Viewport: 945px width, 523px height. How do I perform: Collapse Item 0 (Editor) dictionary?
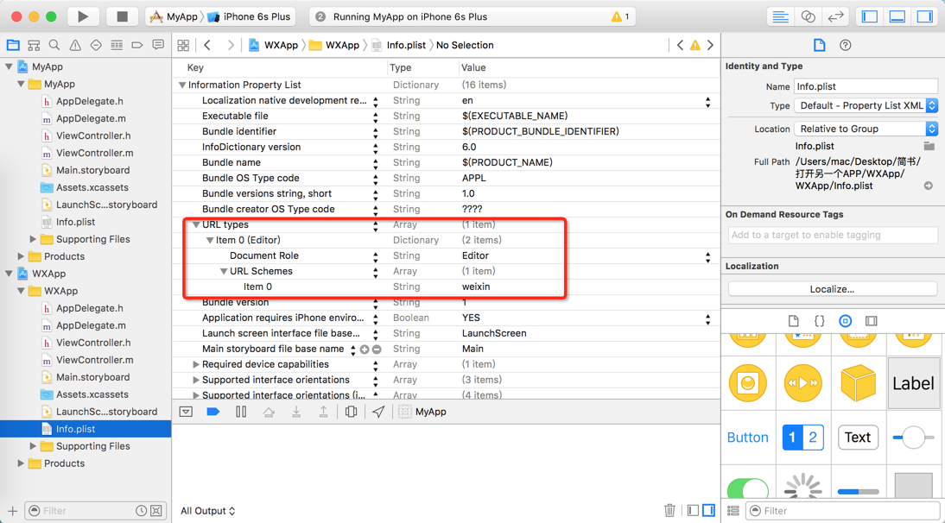pyautogui.click(x=210, y=240)
